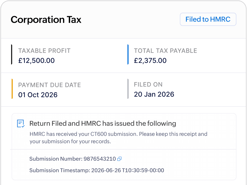Copy the submission number 9876543210
247x185 pixels.
tap(119, 159)
